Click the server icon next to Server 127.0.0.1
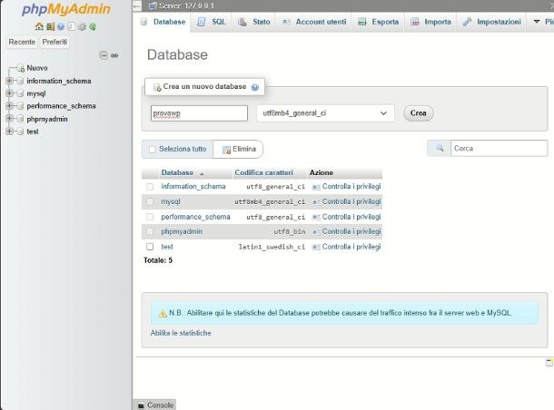 click(153, 5)
